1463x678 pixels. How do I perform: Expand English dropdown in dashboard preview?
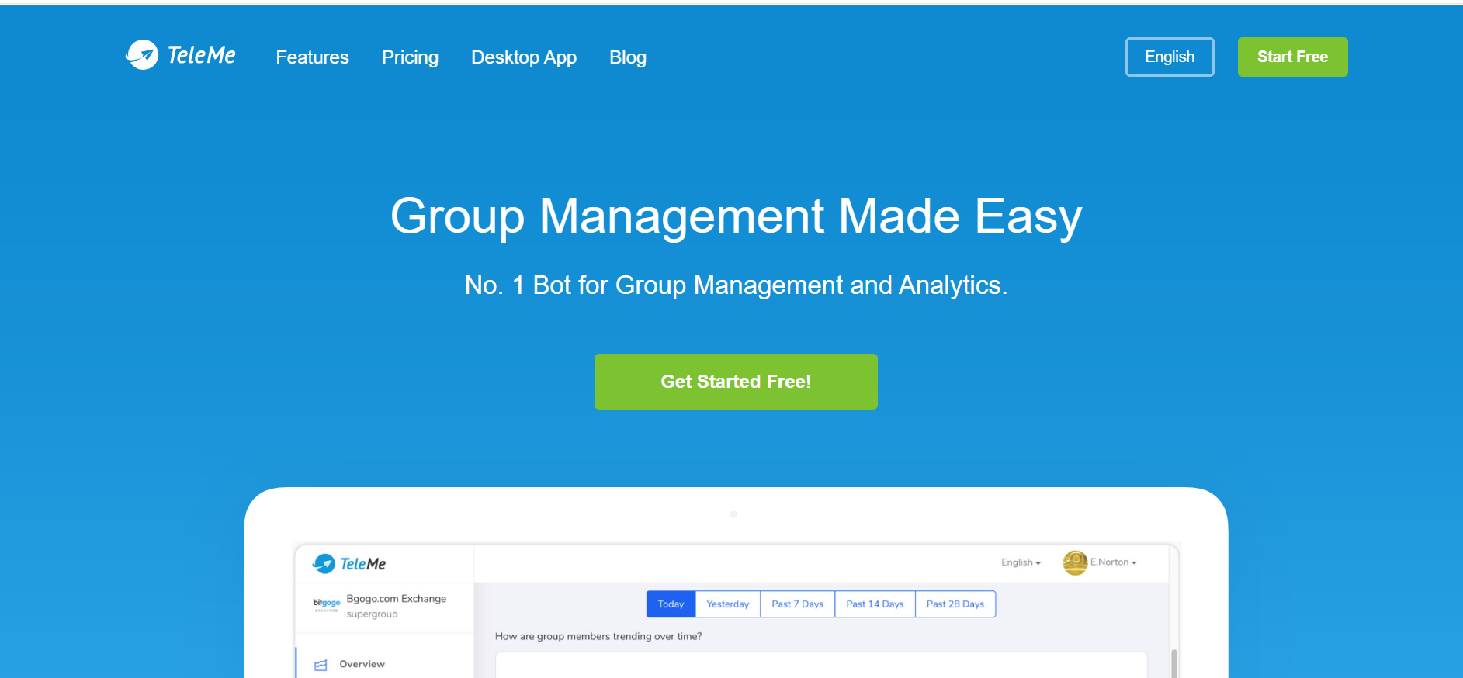1021,562
